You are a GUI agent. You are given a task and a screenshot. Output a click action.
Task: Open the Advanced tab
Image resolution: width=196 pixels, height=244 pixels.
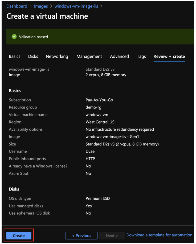tap(119, 57)
